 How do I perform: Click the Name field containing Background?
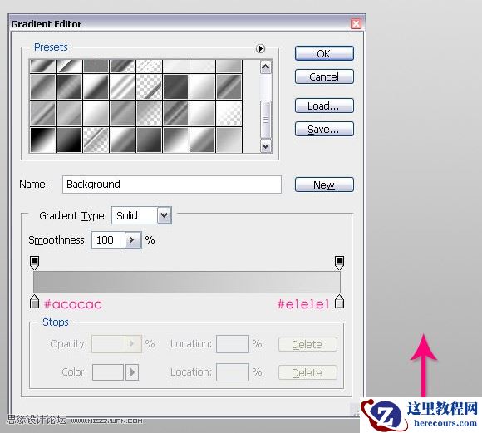coord(172,185)
